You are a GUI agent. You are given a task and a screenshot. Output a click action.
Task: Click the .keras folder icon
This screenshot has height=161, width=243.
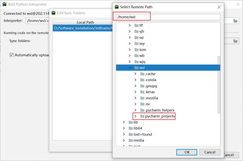142,92
